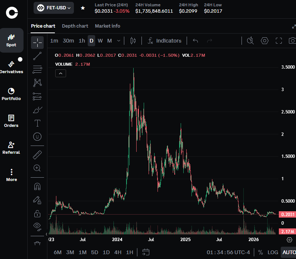The image size is (296, 259).
Task: Switch to the Price chart tab
Action: [43, 26]
